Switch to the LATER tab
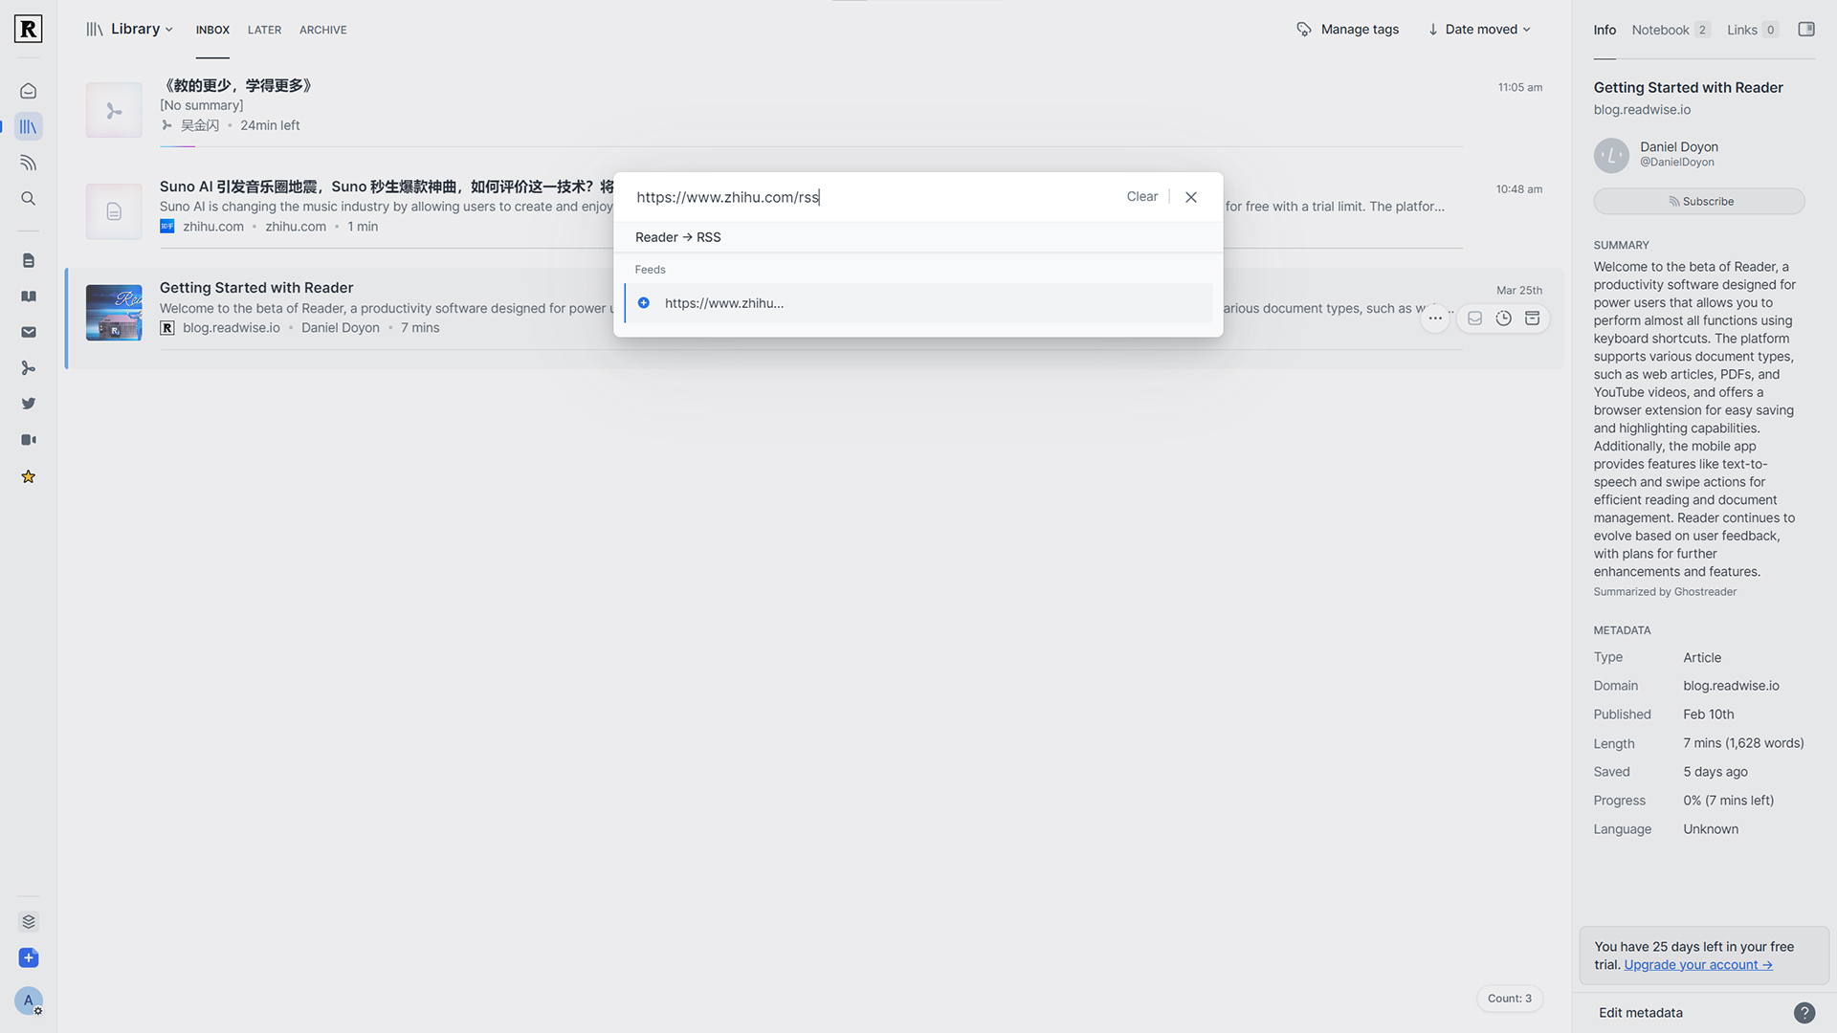Image resolution: width=1837 pixels, height=1033 pixels. (x=264, y=30)
